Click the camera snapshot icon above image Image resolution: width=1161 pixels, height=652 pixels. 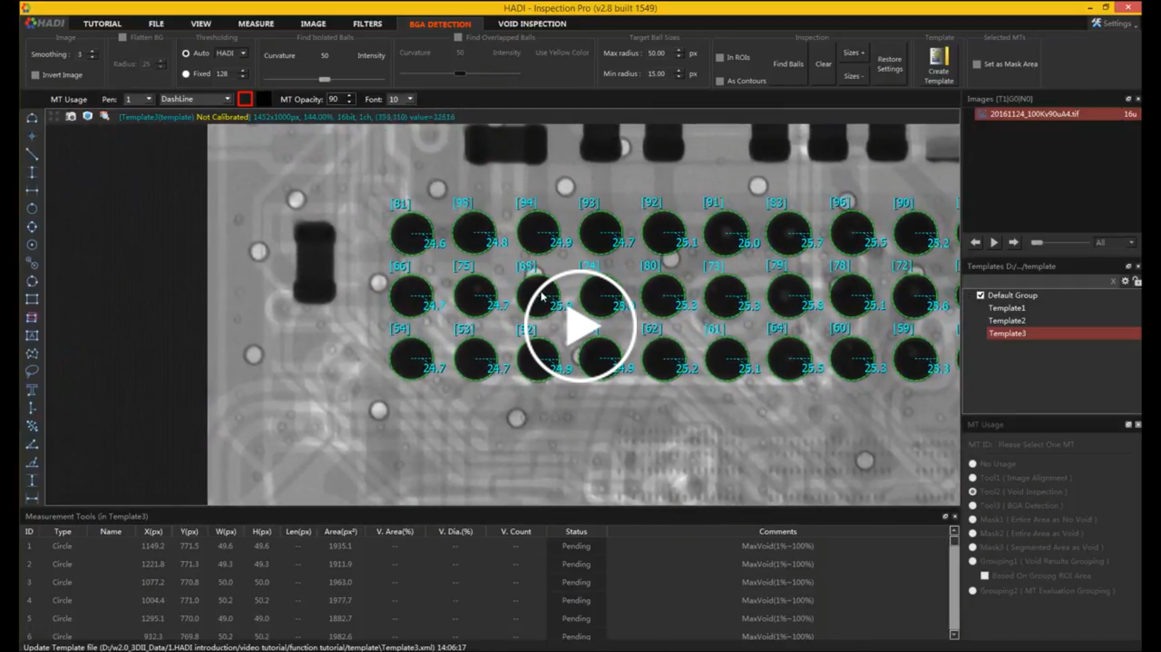coord(71,116)
